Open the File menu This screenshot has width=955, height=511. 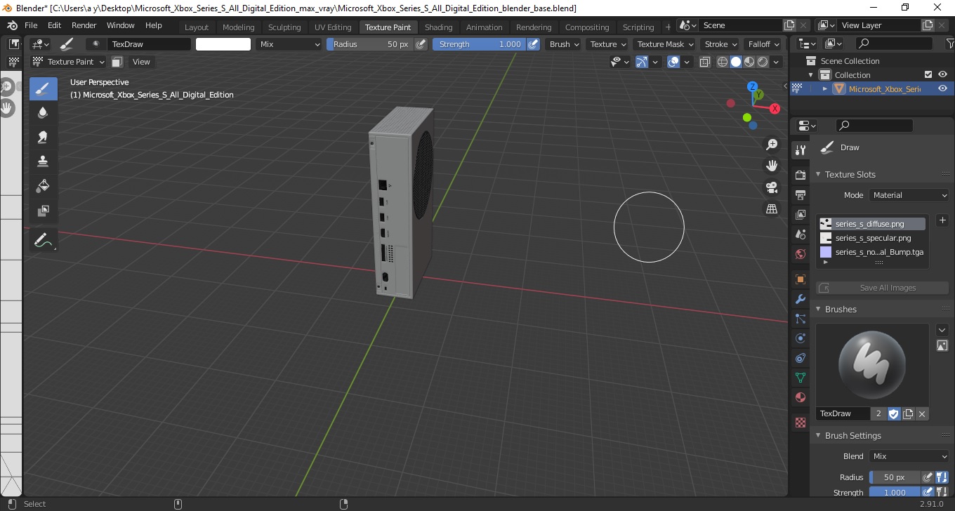tap(31, 25)
